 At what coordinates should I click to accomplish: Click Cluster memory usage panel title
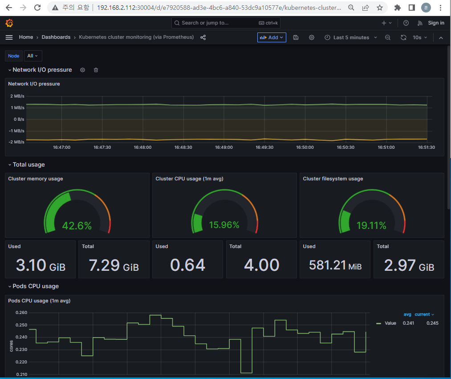tap(35, 179)
